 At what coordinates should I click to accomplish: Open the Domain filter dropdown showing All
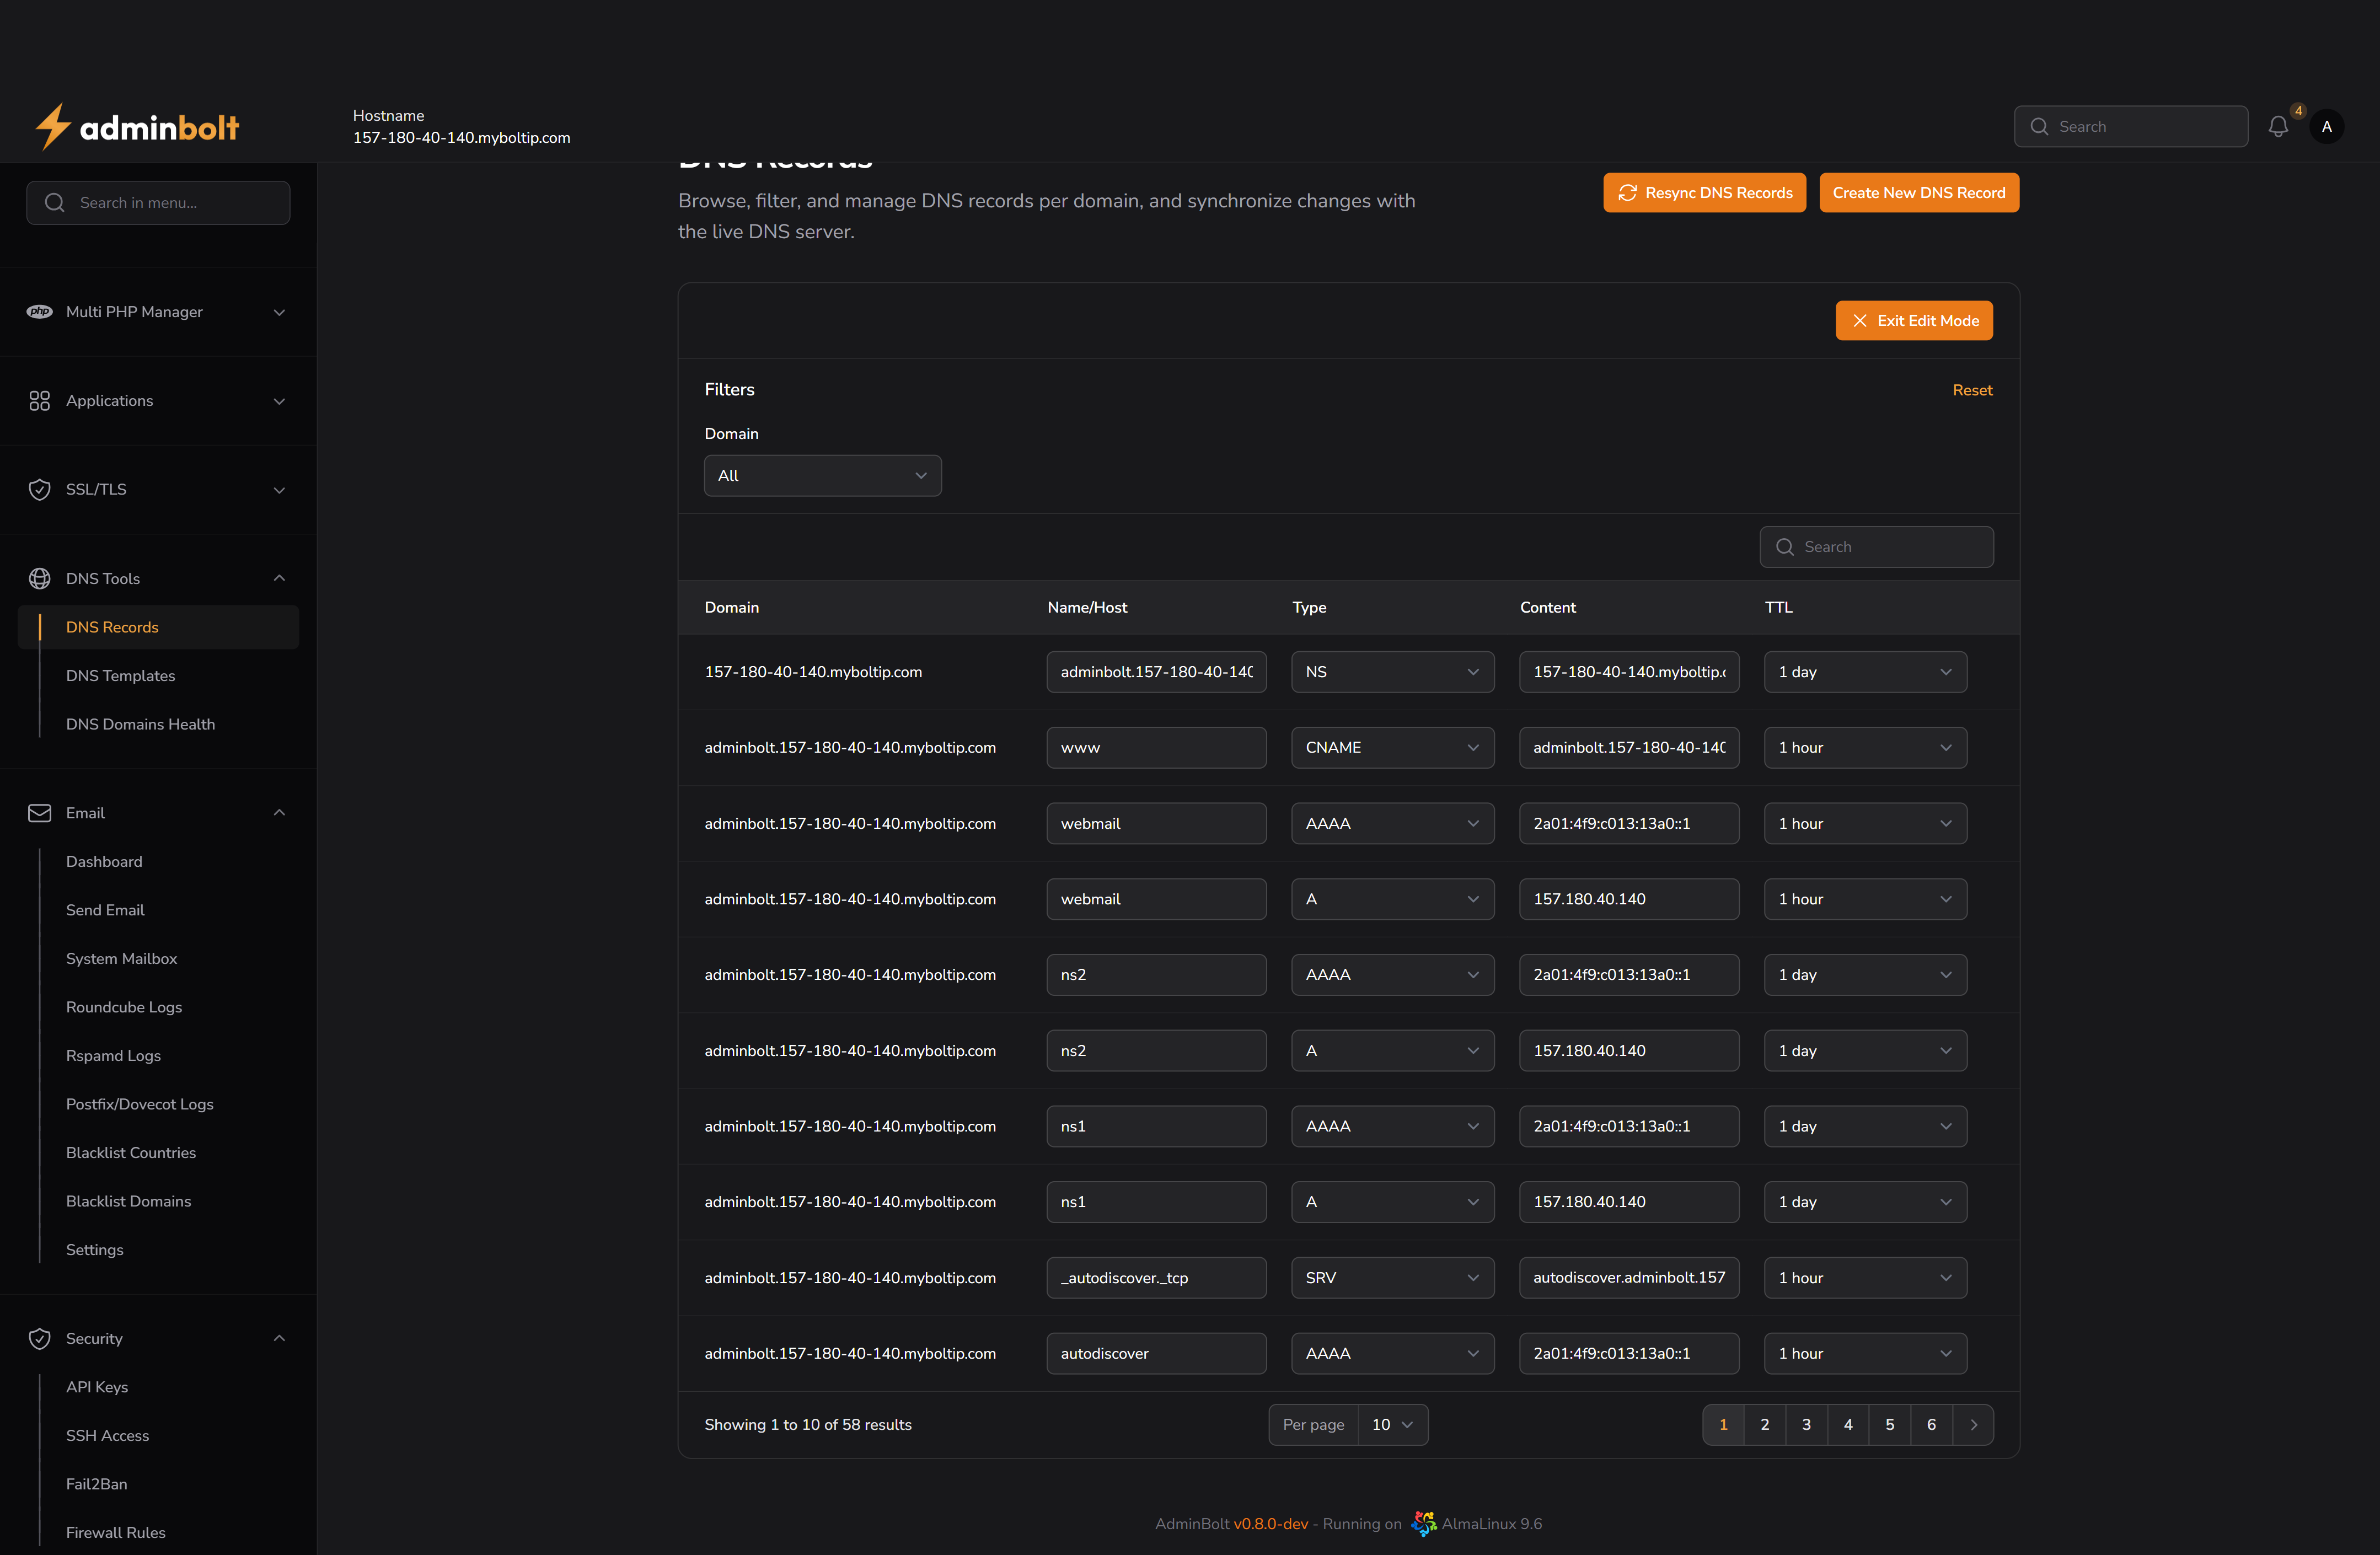tap(822, 475)
